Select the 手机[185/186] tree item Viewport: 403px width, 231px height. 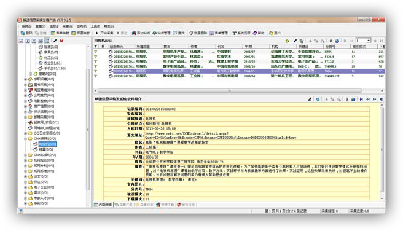(55, 69)
